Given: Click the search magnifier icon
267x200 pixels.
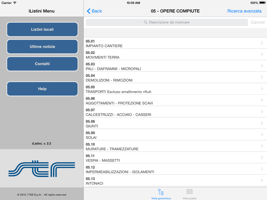Looking at the screenshot, I should 146,22.
